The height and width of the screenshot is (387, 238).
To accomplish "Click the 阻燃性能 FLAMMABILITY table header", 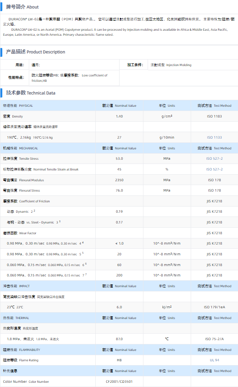I will coord(22,350).
